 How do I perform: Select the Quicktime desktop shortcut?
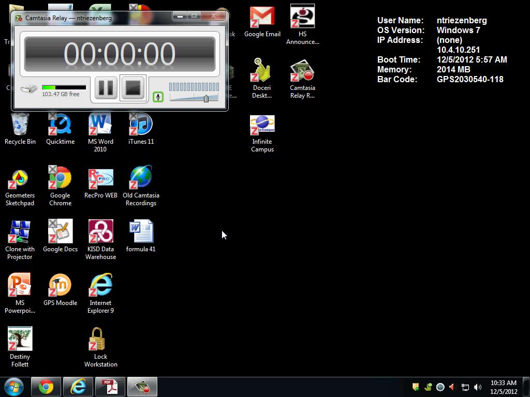[x=61, y=129]
